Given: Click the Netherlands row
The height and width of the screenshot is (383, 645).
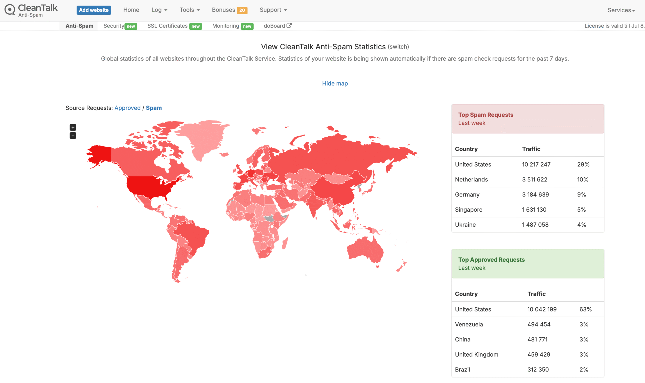Looking at the screenshot, I should tap(528, 179).
